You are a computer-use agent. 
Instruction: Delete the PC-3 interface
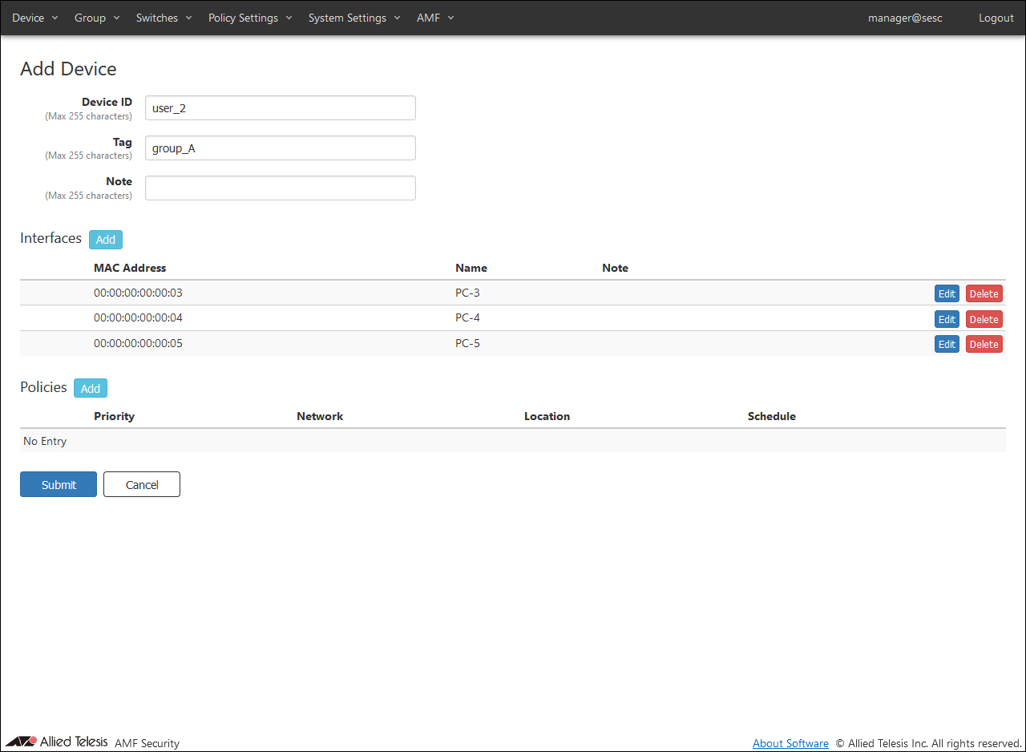(984, 294)
